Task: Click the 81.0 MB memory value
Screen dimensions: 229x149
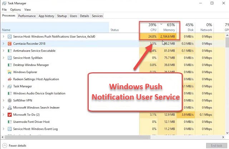Action: 169,51
